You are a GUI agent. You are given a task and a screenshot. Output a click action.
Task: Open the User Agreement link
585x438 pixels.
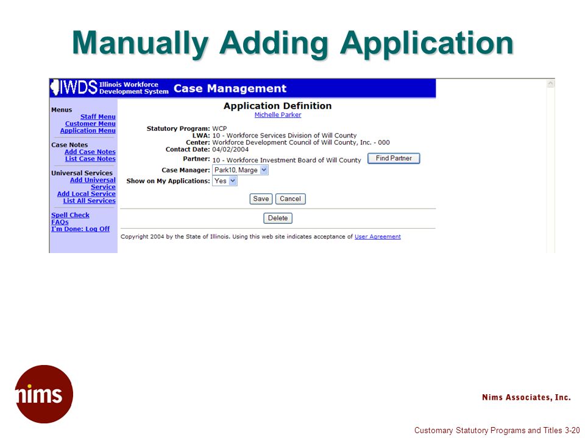point(378,237)
